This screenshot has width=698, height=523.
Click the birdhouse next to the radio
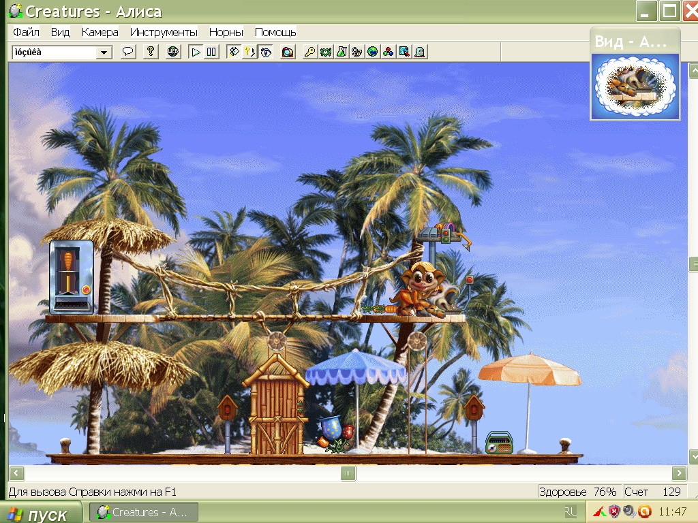(474, 408)
